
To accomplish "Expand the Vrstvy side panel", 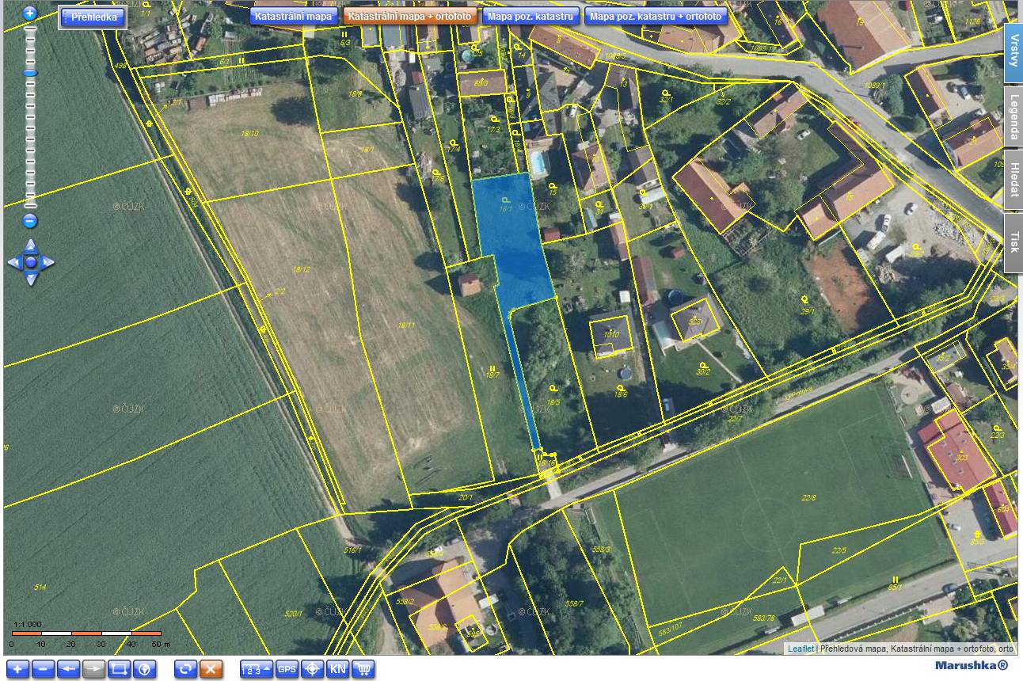I will 1013,53.
